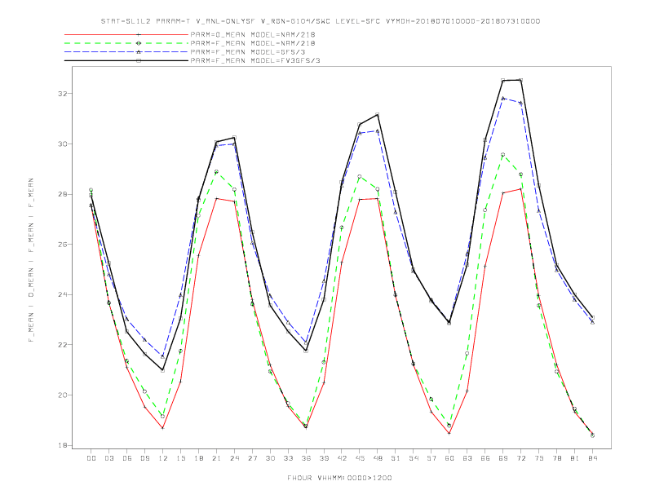646x499 pixels.
Task: Click the black solid line sample in legend
Action: pyautogui.click(x=126, y=60)
